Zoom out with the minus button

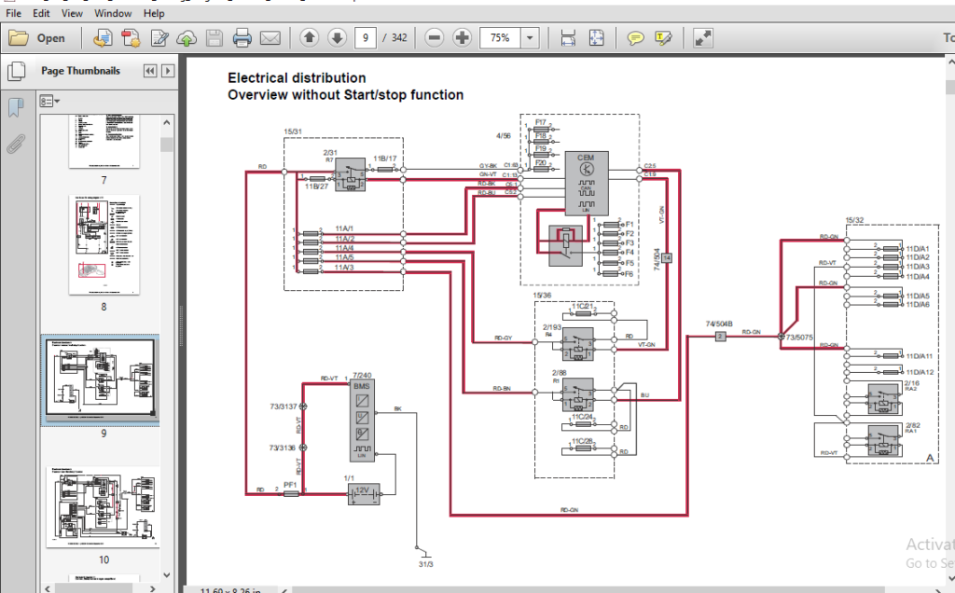tap(435, 37)
